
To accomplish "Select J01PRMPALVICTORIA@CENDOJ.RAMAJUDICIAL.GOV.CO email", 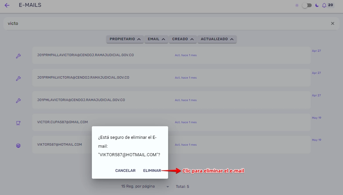I will pyautogui.click(x=83, y=78).
